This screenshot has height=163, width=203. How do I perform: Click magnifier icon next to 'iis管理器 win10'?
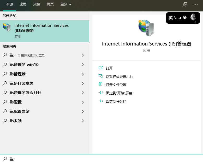(x=5, y=65)
